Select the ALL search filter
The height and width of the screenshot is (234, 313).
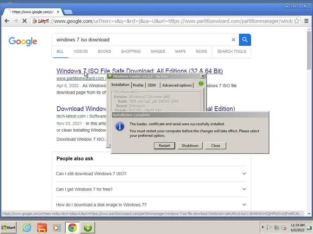point(60,51)
